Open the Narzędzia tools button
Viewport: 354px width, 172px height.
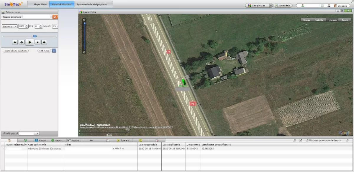pos(283,6)
